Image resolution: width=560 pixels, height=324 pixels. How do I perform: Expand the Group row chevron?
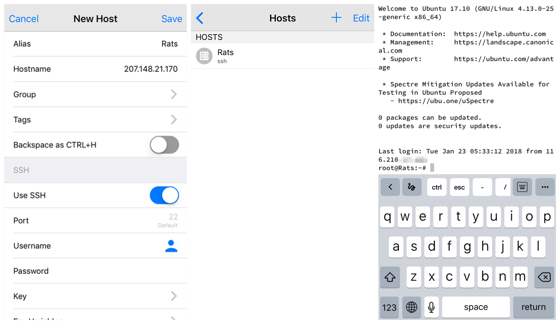[x=174, y=94]
